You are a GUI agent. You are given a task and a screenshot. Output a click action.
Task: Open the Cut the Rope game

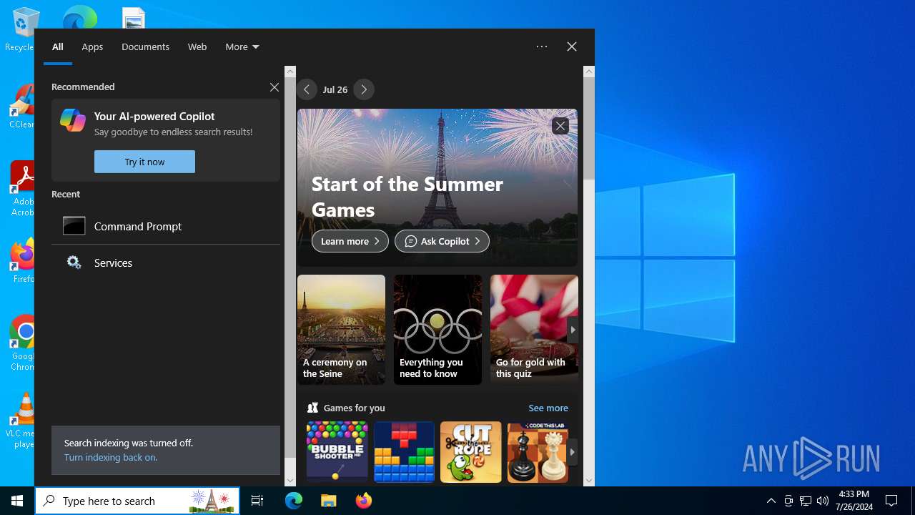click(471, 452)
